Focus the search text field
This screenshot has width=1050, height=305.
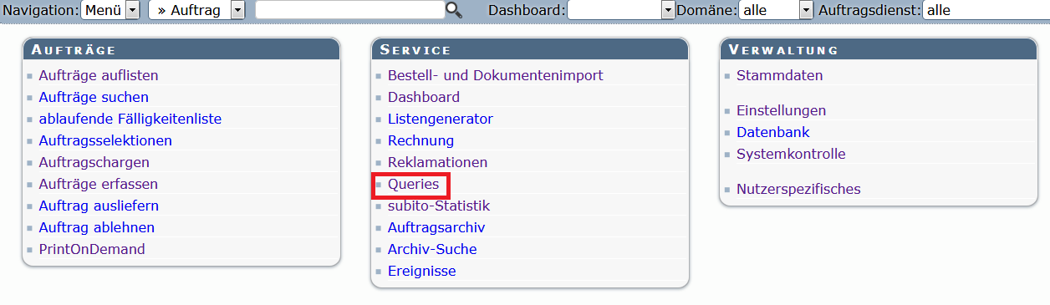pyautogui.click(x=350, y=10)
